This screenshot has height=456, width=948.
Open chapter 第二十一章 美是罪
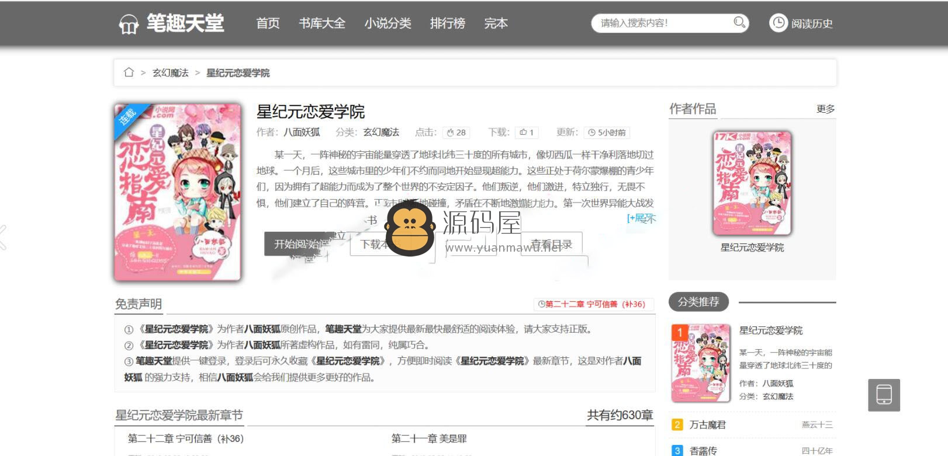pos(429,438)
